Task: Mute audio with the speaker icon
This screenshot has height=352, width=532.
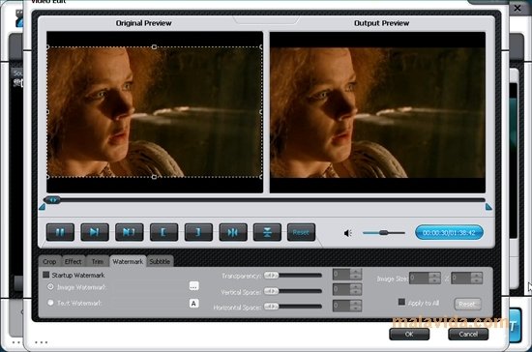Action: pyautogui.click(x=348, y=233)
